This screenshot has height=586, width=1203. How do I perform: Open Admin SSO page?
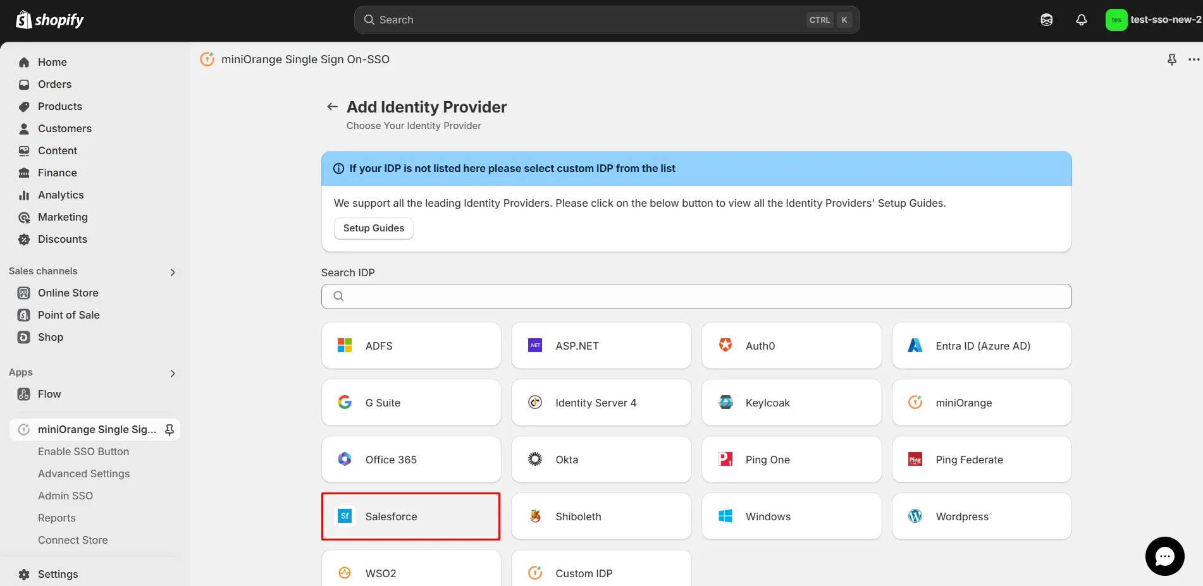point(65,496)
